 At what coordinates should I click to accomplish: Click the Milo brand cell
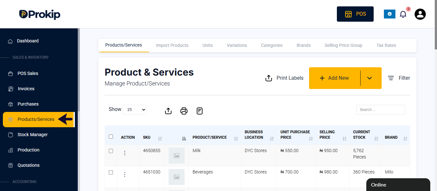click(389, 172)
